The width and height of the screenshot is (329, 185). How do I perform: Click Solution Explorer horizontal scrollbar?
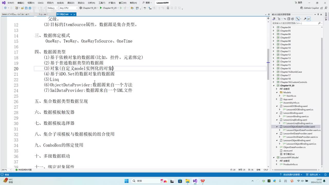coord(296,170)
